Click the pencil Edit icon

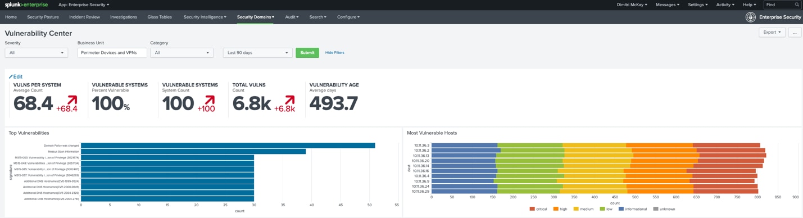pos(11,76)
